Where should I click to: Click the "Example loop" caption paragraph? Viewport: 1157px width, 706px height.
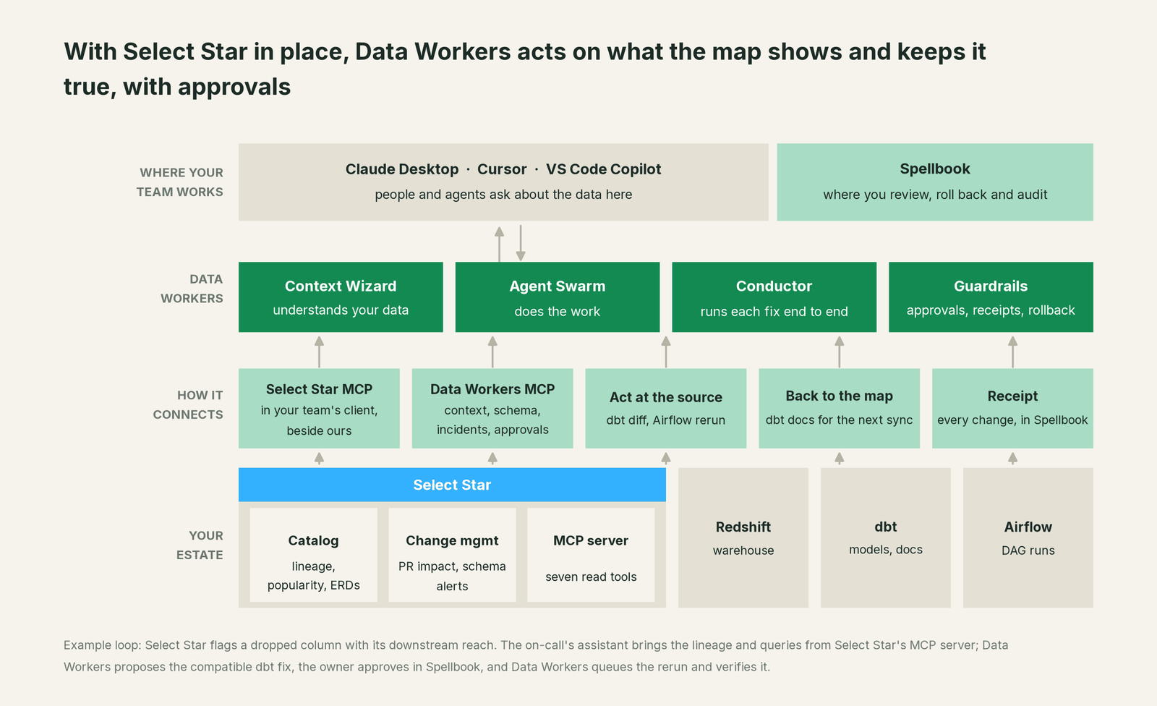coord(536,656)
